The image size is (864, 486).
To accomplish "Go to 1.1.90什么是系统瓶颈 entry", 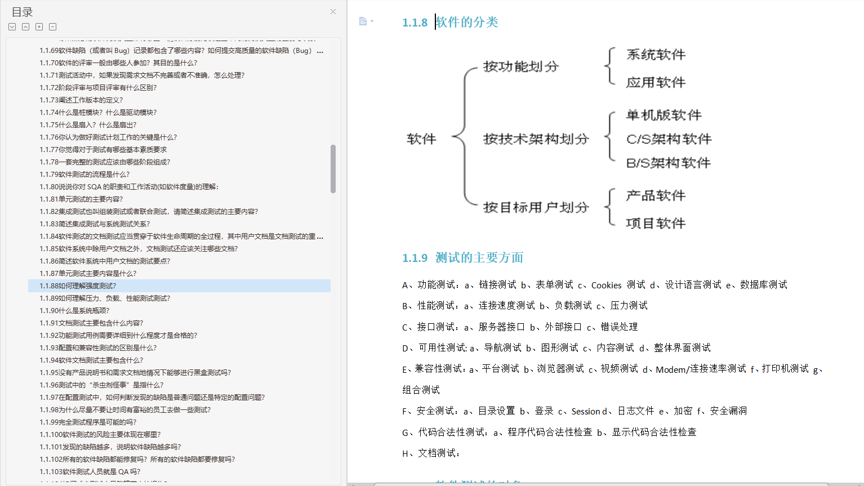I will (74, 311).
